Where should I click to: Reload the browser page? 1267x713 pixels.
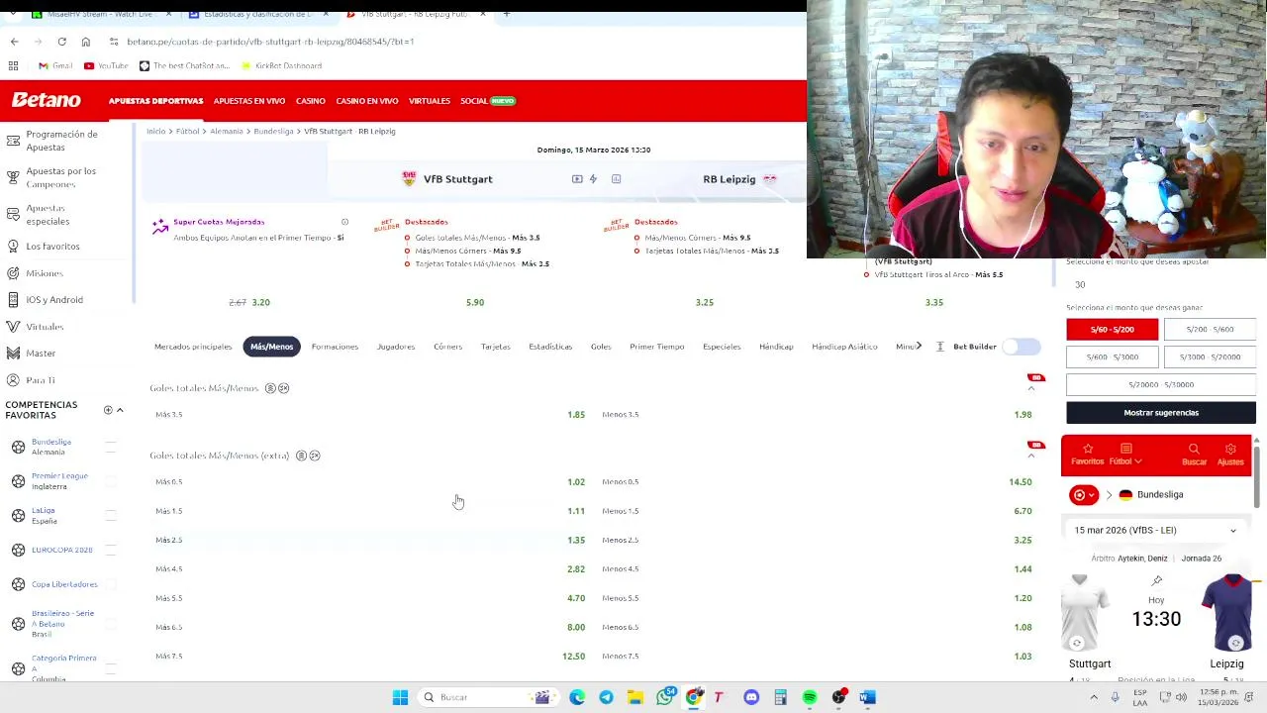61,42
